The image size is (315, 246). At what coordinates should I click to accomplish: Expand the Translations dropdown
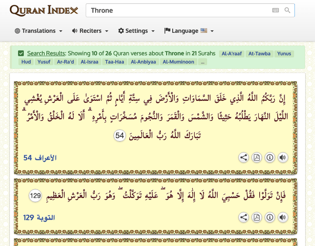(x=39, y=31)
